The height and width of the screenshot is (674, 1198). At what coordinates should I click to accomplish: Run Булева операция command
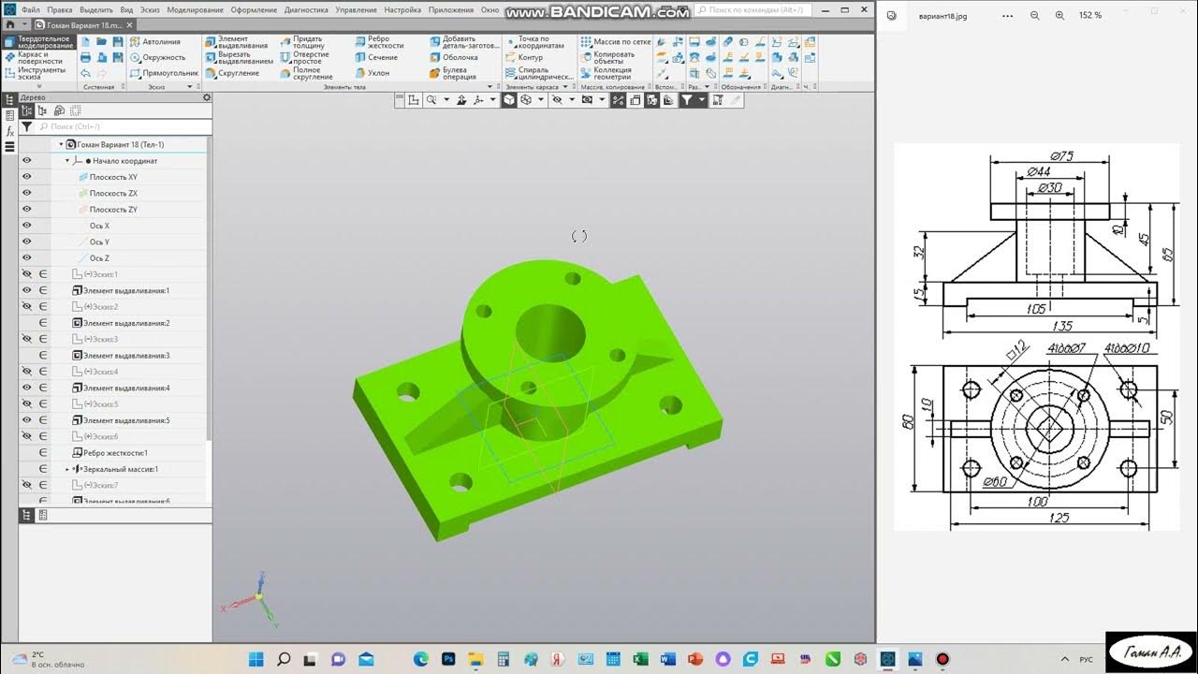pyautogui.click(x=453, y=73)
